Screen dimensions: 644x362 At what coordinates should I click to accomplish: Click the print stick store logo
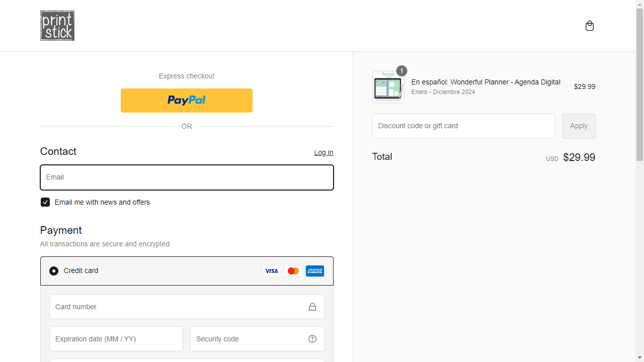pyautogui.click(x=57, y=26)
